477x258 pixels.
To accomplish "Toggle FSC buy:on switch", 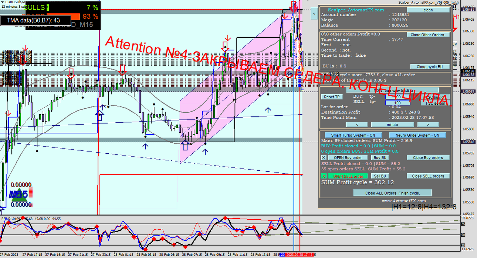I will [x=436, y=97].
